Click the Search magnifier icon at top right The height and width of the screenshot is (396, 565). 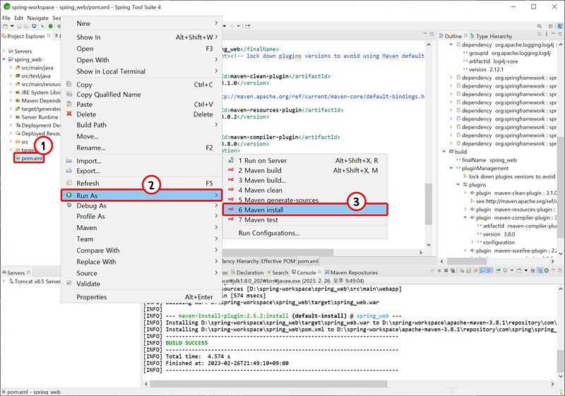[539, 26]
